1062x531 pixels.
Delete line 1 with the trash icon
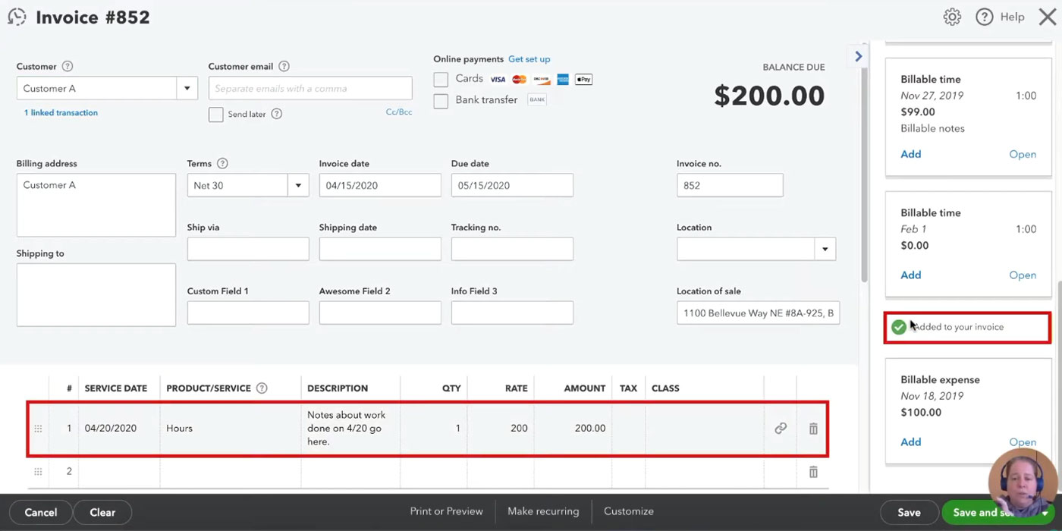pyautogui.click(x=813, y=429)
